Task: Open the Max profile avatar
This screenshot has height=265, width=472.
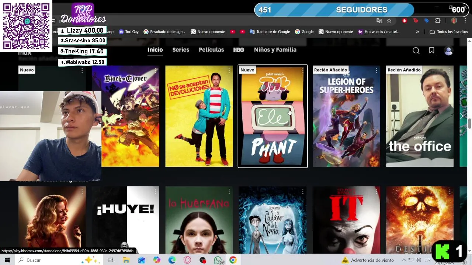Action: 448,51
